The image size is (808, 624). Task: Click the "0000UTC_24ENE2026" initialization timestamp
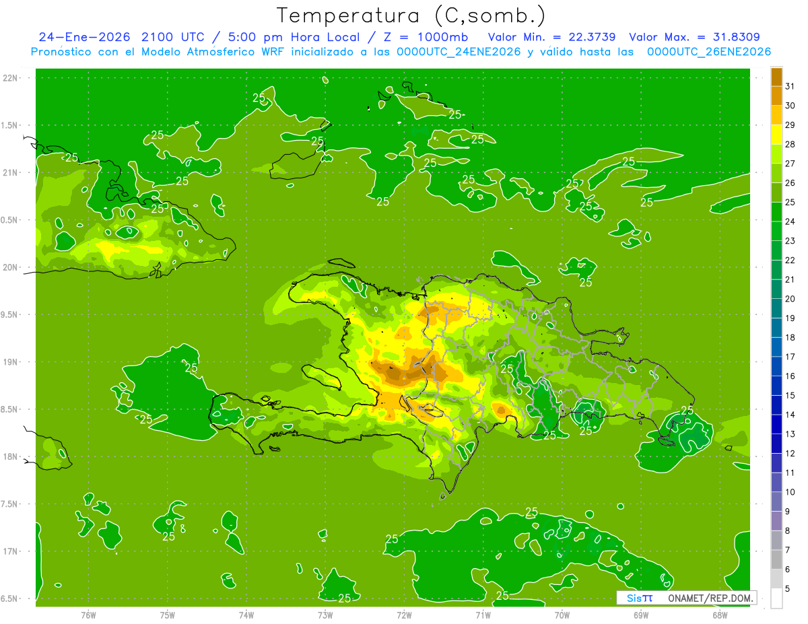tap(459, 52)
